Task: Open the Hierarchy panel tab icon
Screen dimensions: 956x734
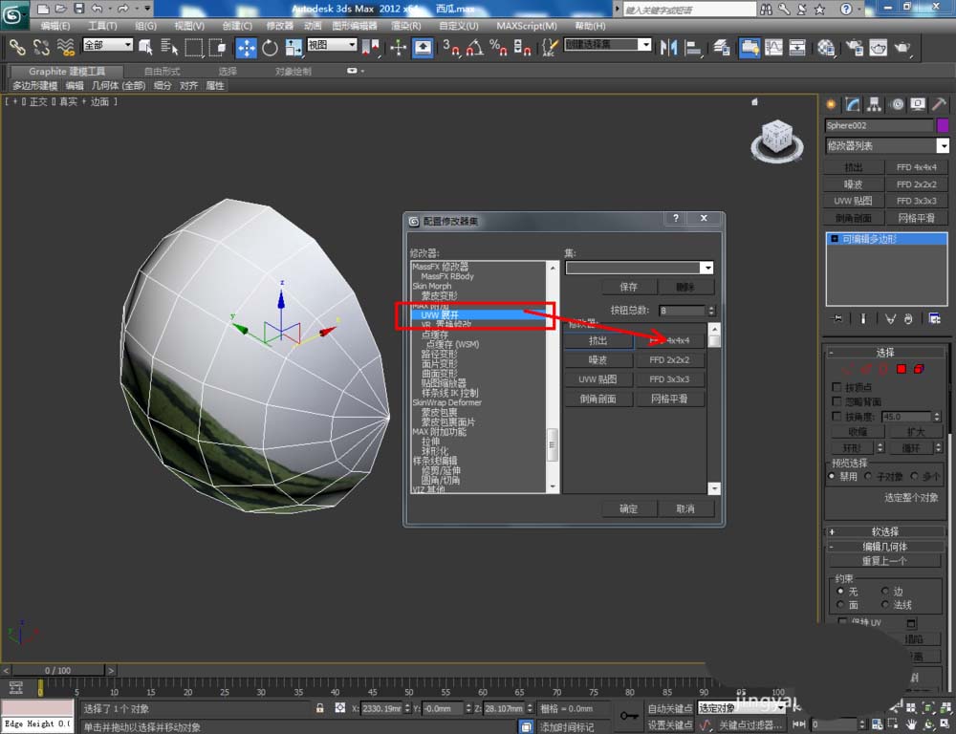Action: point(874,104)
